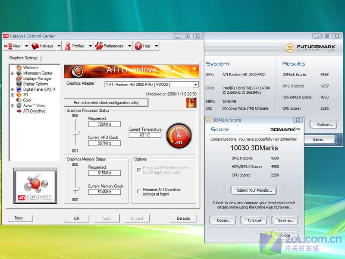Click the Profiles person icon
Image resolution: width=345 pixels, height=259 pixels.
coord(68,46)
